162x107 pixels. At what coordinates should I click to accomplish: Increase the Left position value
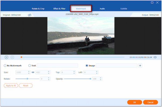tap(97, 72)
